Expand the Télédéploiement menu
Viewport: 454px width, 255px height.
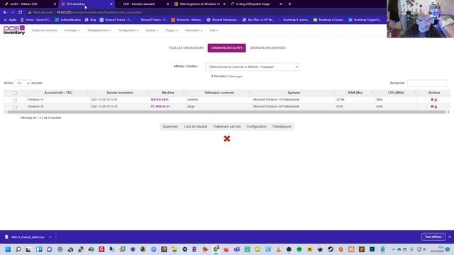99,30
